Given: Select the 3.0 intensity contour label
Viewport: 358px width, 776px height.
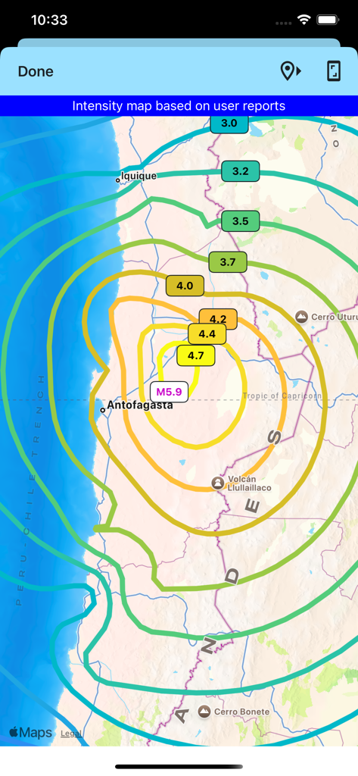Looking at the screenshot, I should pyautogui.click(x=229, y=124).
